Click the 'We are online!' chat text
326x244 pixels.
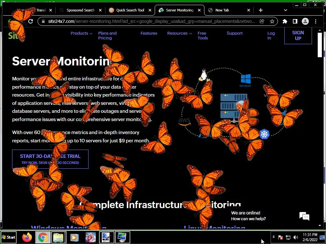click(x=245, y=213)
